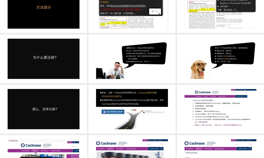This screenshot has height=158, width=264.
Task: Click 'About us' tab in bottom-left Cochrane slide
Action: (x=35, y=151)
